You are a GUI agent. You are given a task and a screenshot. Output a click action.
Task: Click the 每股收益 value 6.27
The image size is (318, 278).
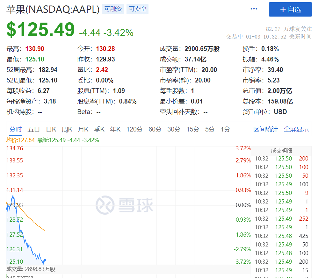(44, 91)
